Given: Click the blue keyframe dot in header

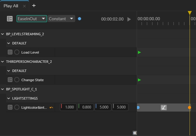Looking at the screenshot, I should click(x=80, y=19).
